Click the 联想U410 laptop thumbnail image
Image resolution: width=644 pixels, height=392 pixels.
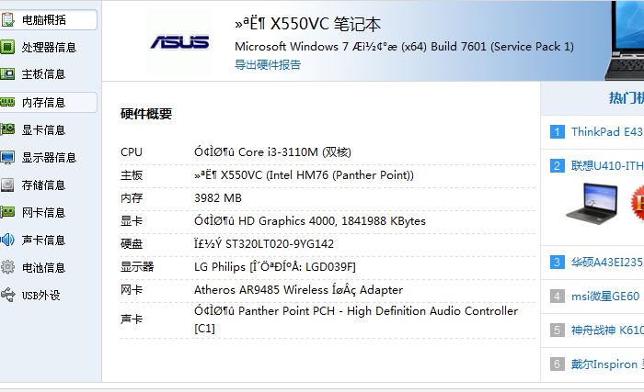point(590,204)
